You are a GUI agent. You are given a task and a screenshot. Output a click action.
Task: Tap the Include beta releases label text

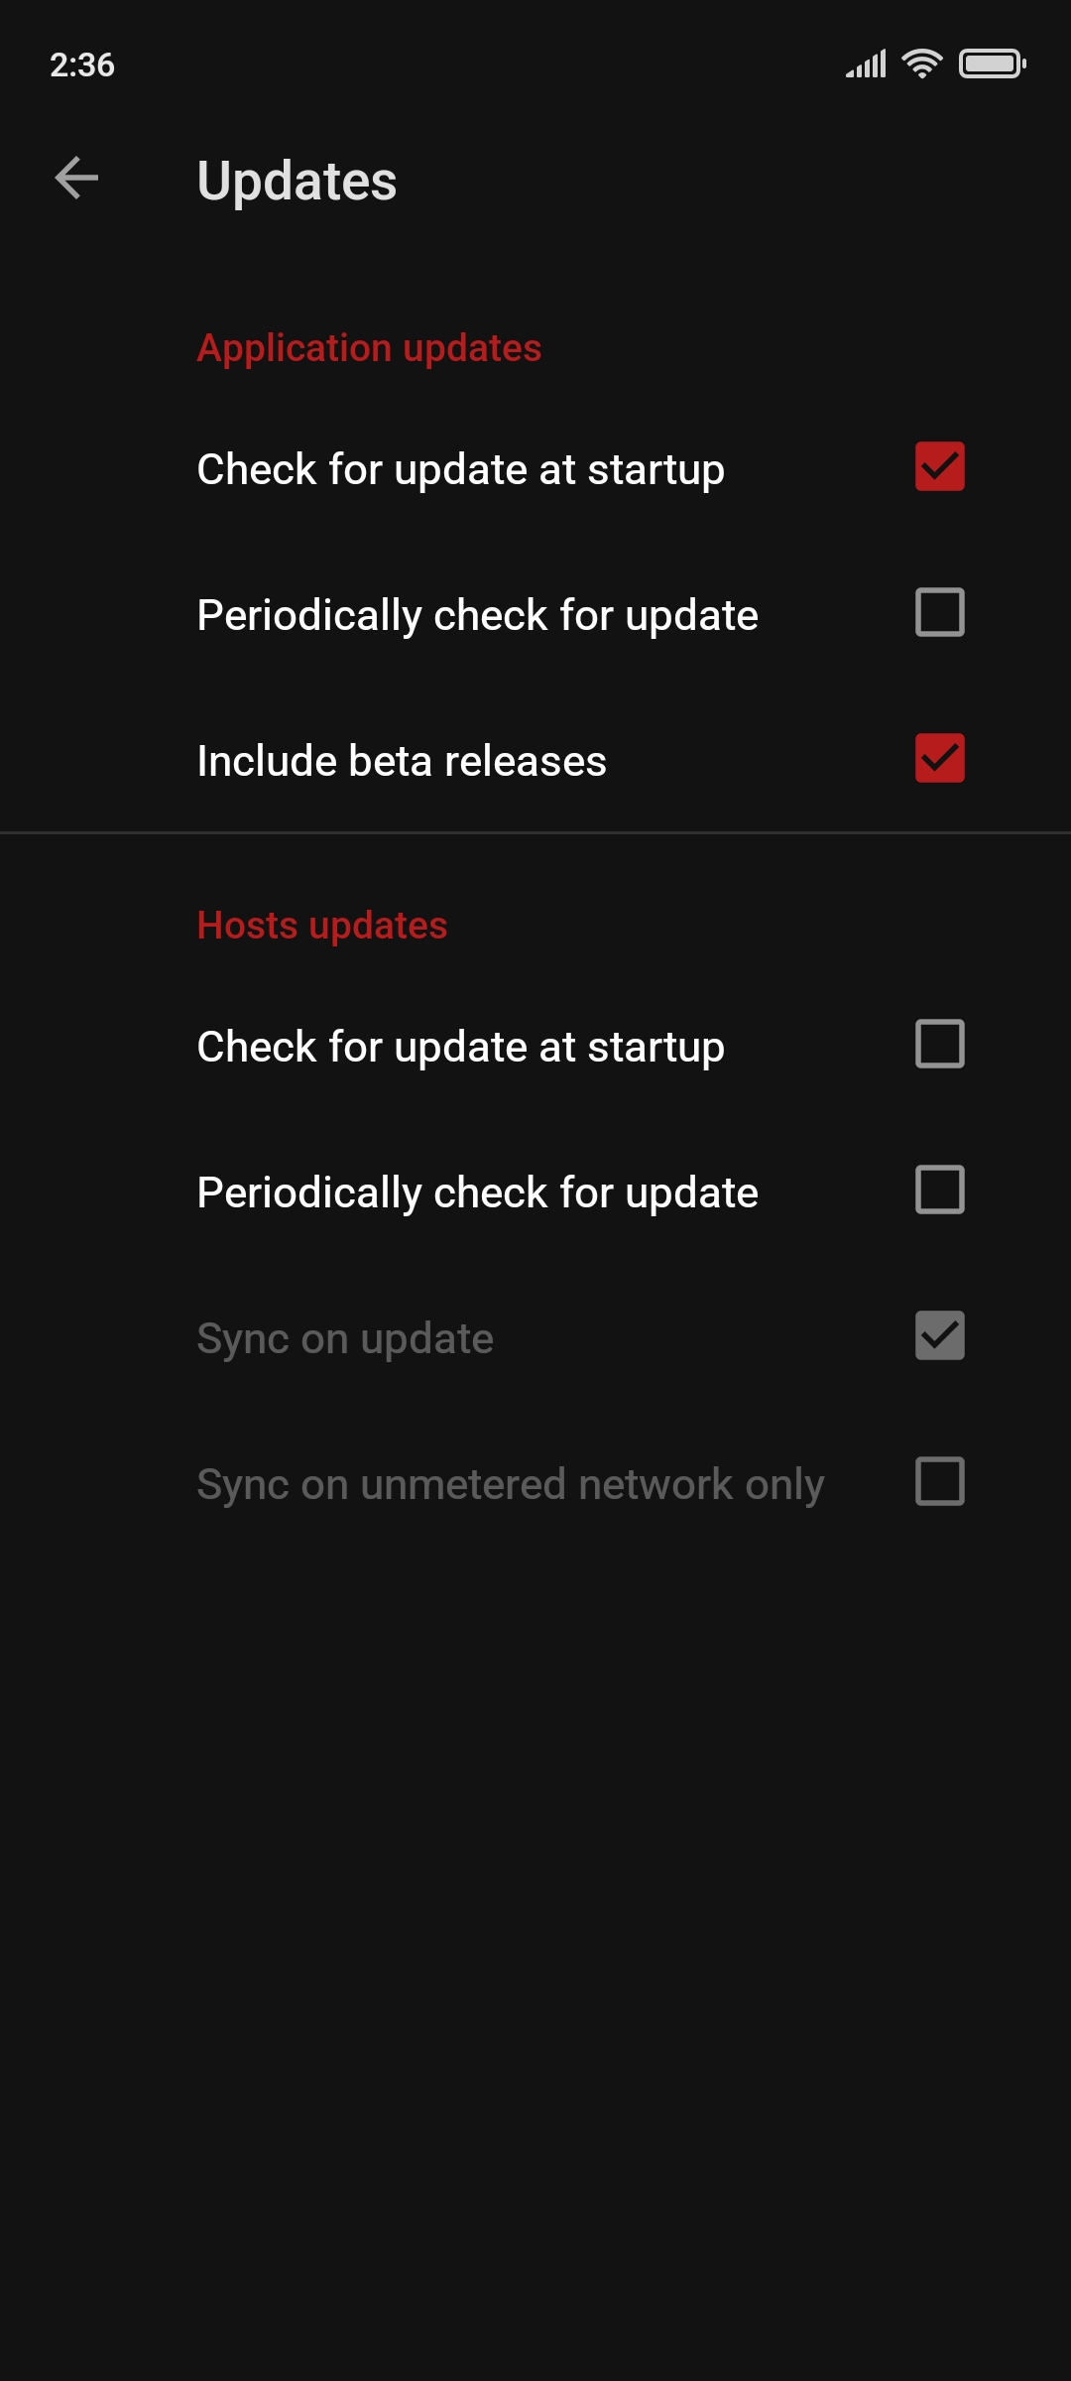[403, 760]
